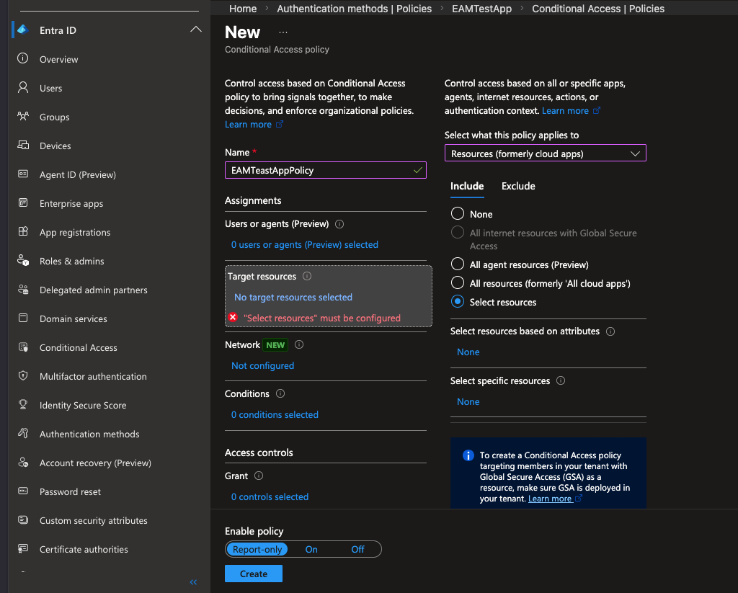The width and height of the screenshot is (738, 593).
Task: Click info icon beside Target resources
Action: [307, 276]
